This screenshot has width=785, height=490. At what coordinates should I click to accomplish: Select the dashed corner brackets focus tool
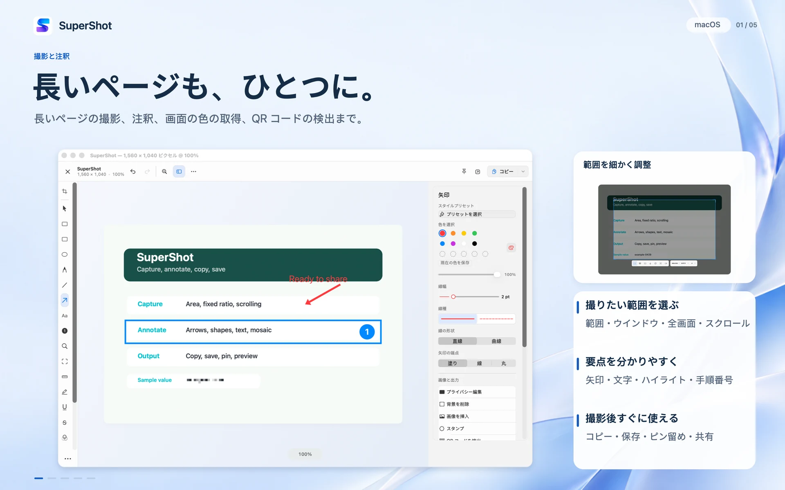[x=65, y=361]
